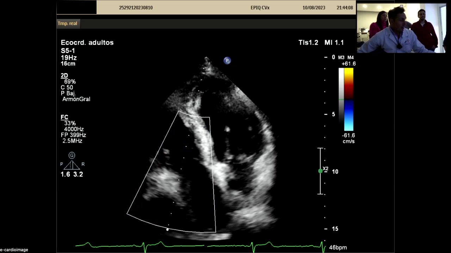Click the +61.6 velocity limit

tap(348, 64)
